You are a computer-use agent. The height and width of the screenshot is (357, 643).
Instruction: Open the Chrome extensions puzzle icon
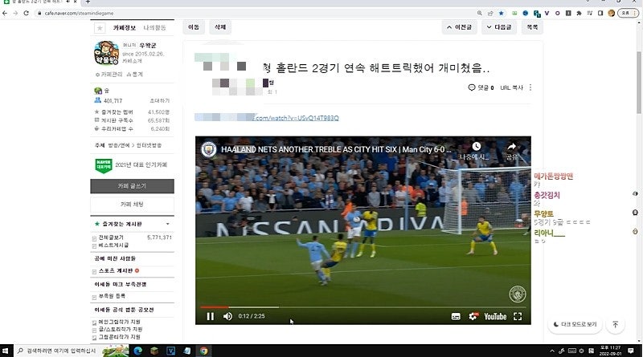[x=579, y=13]
